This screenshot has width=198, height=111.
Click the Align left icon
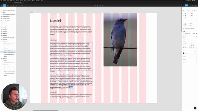[x=184, y=10]
